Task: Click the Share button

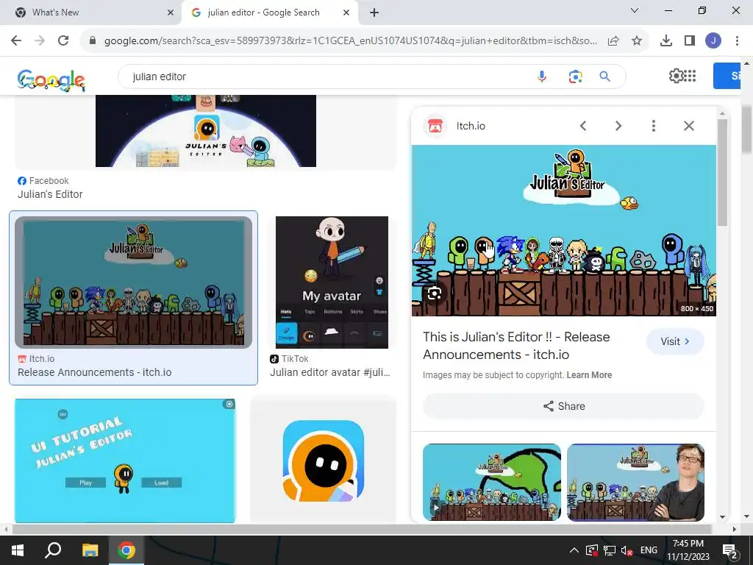Action: pyautogui.click(x=564, y=406)
